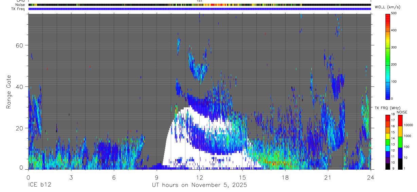417x192 pixels.
Task: Click the green 100 noise swatch
Action: pyautogui.click(x=400, y=142)
